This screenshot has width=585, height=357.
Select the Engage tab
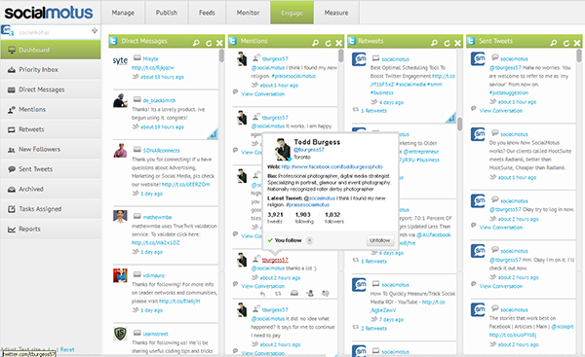(x=292, y=13)
